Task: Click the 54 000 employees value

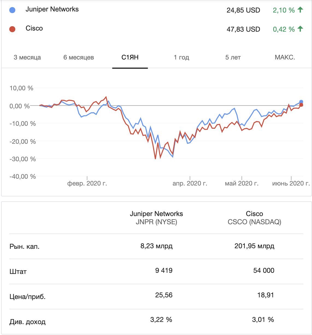Action: pos(264,270)
